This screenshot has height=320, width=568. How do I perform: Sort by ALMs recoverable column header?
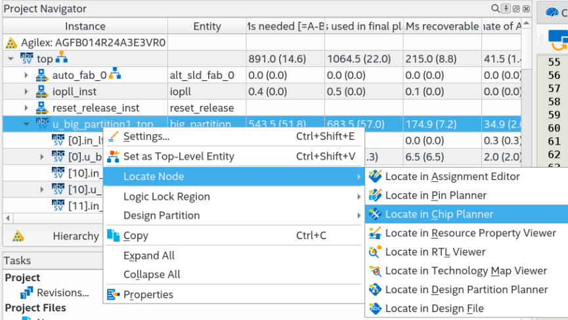443,26
